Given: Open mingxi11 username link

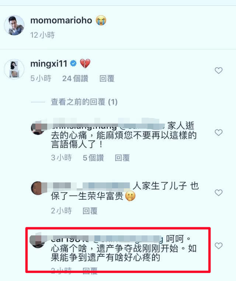Looking at the screenshot, I should click(x=49, y=64).
